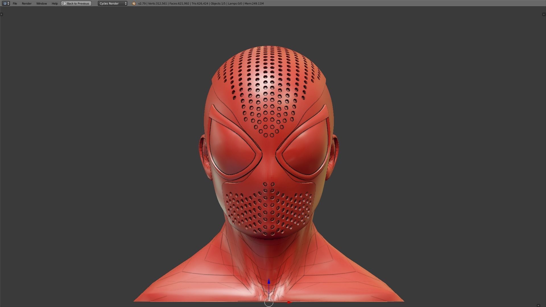Open the Window menu
Image resolution: width=546 pixels, height=307 pixels.
pos(42,3)
